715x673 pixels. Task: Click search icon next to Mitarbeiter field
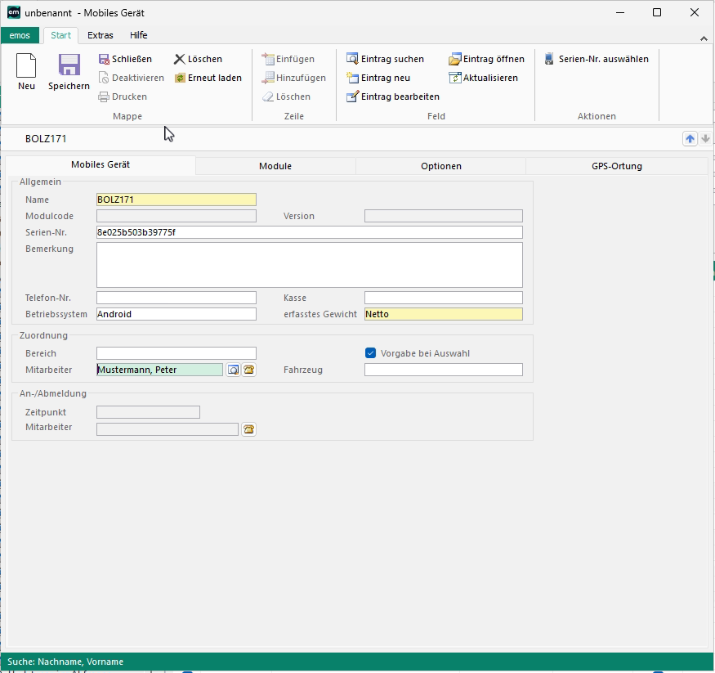(233, 370)
